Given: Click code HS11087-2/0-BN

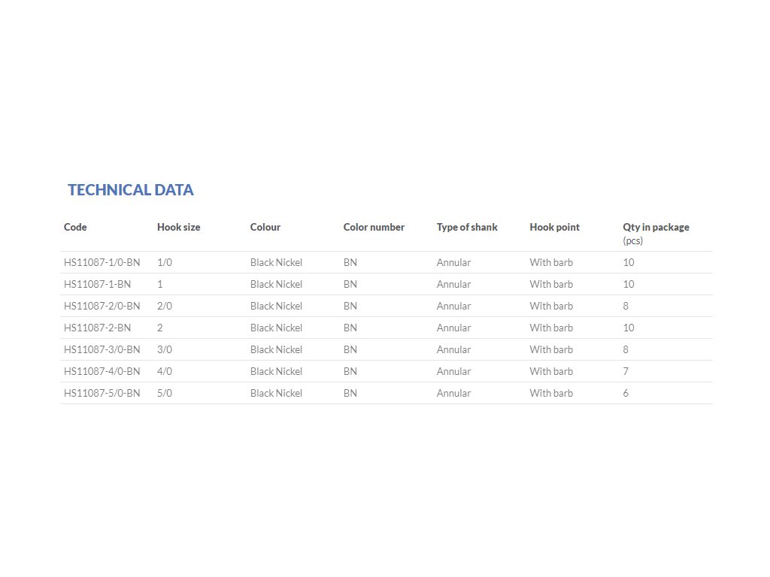Looking at the screenshot, I should (102, 307).
